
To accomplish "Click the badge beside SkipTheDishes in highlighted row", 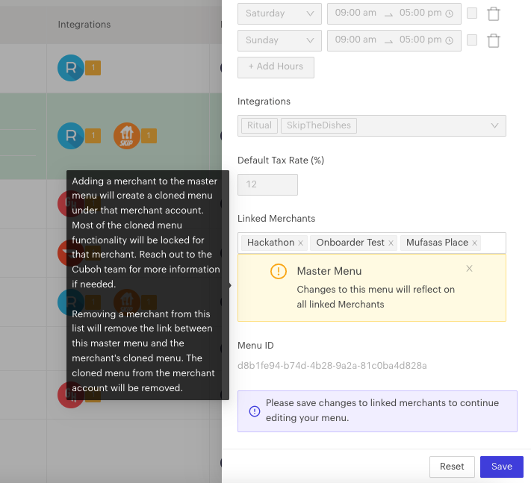I will [149, 136].
